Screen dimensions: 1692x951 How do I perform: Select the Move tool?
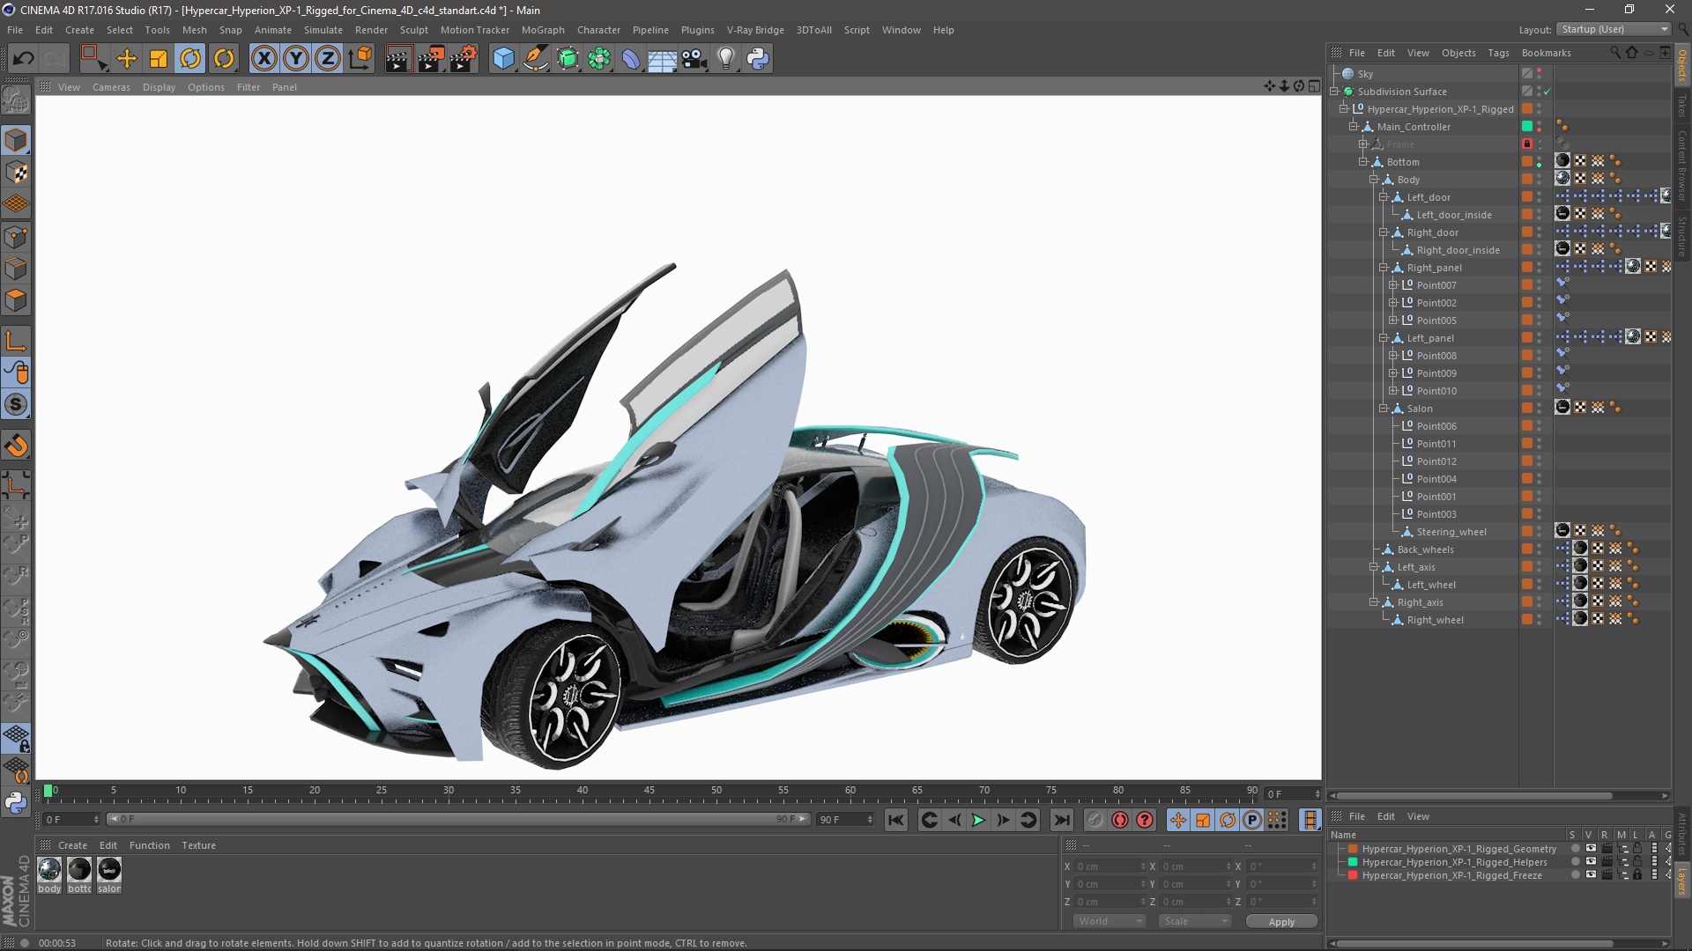127,59
